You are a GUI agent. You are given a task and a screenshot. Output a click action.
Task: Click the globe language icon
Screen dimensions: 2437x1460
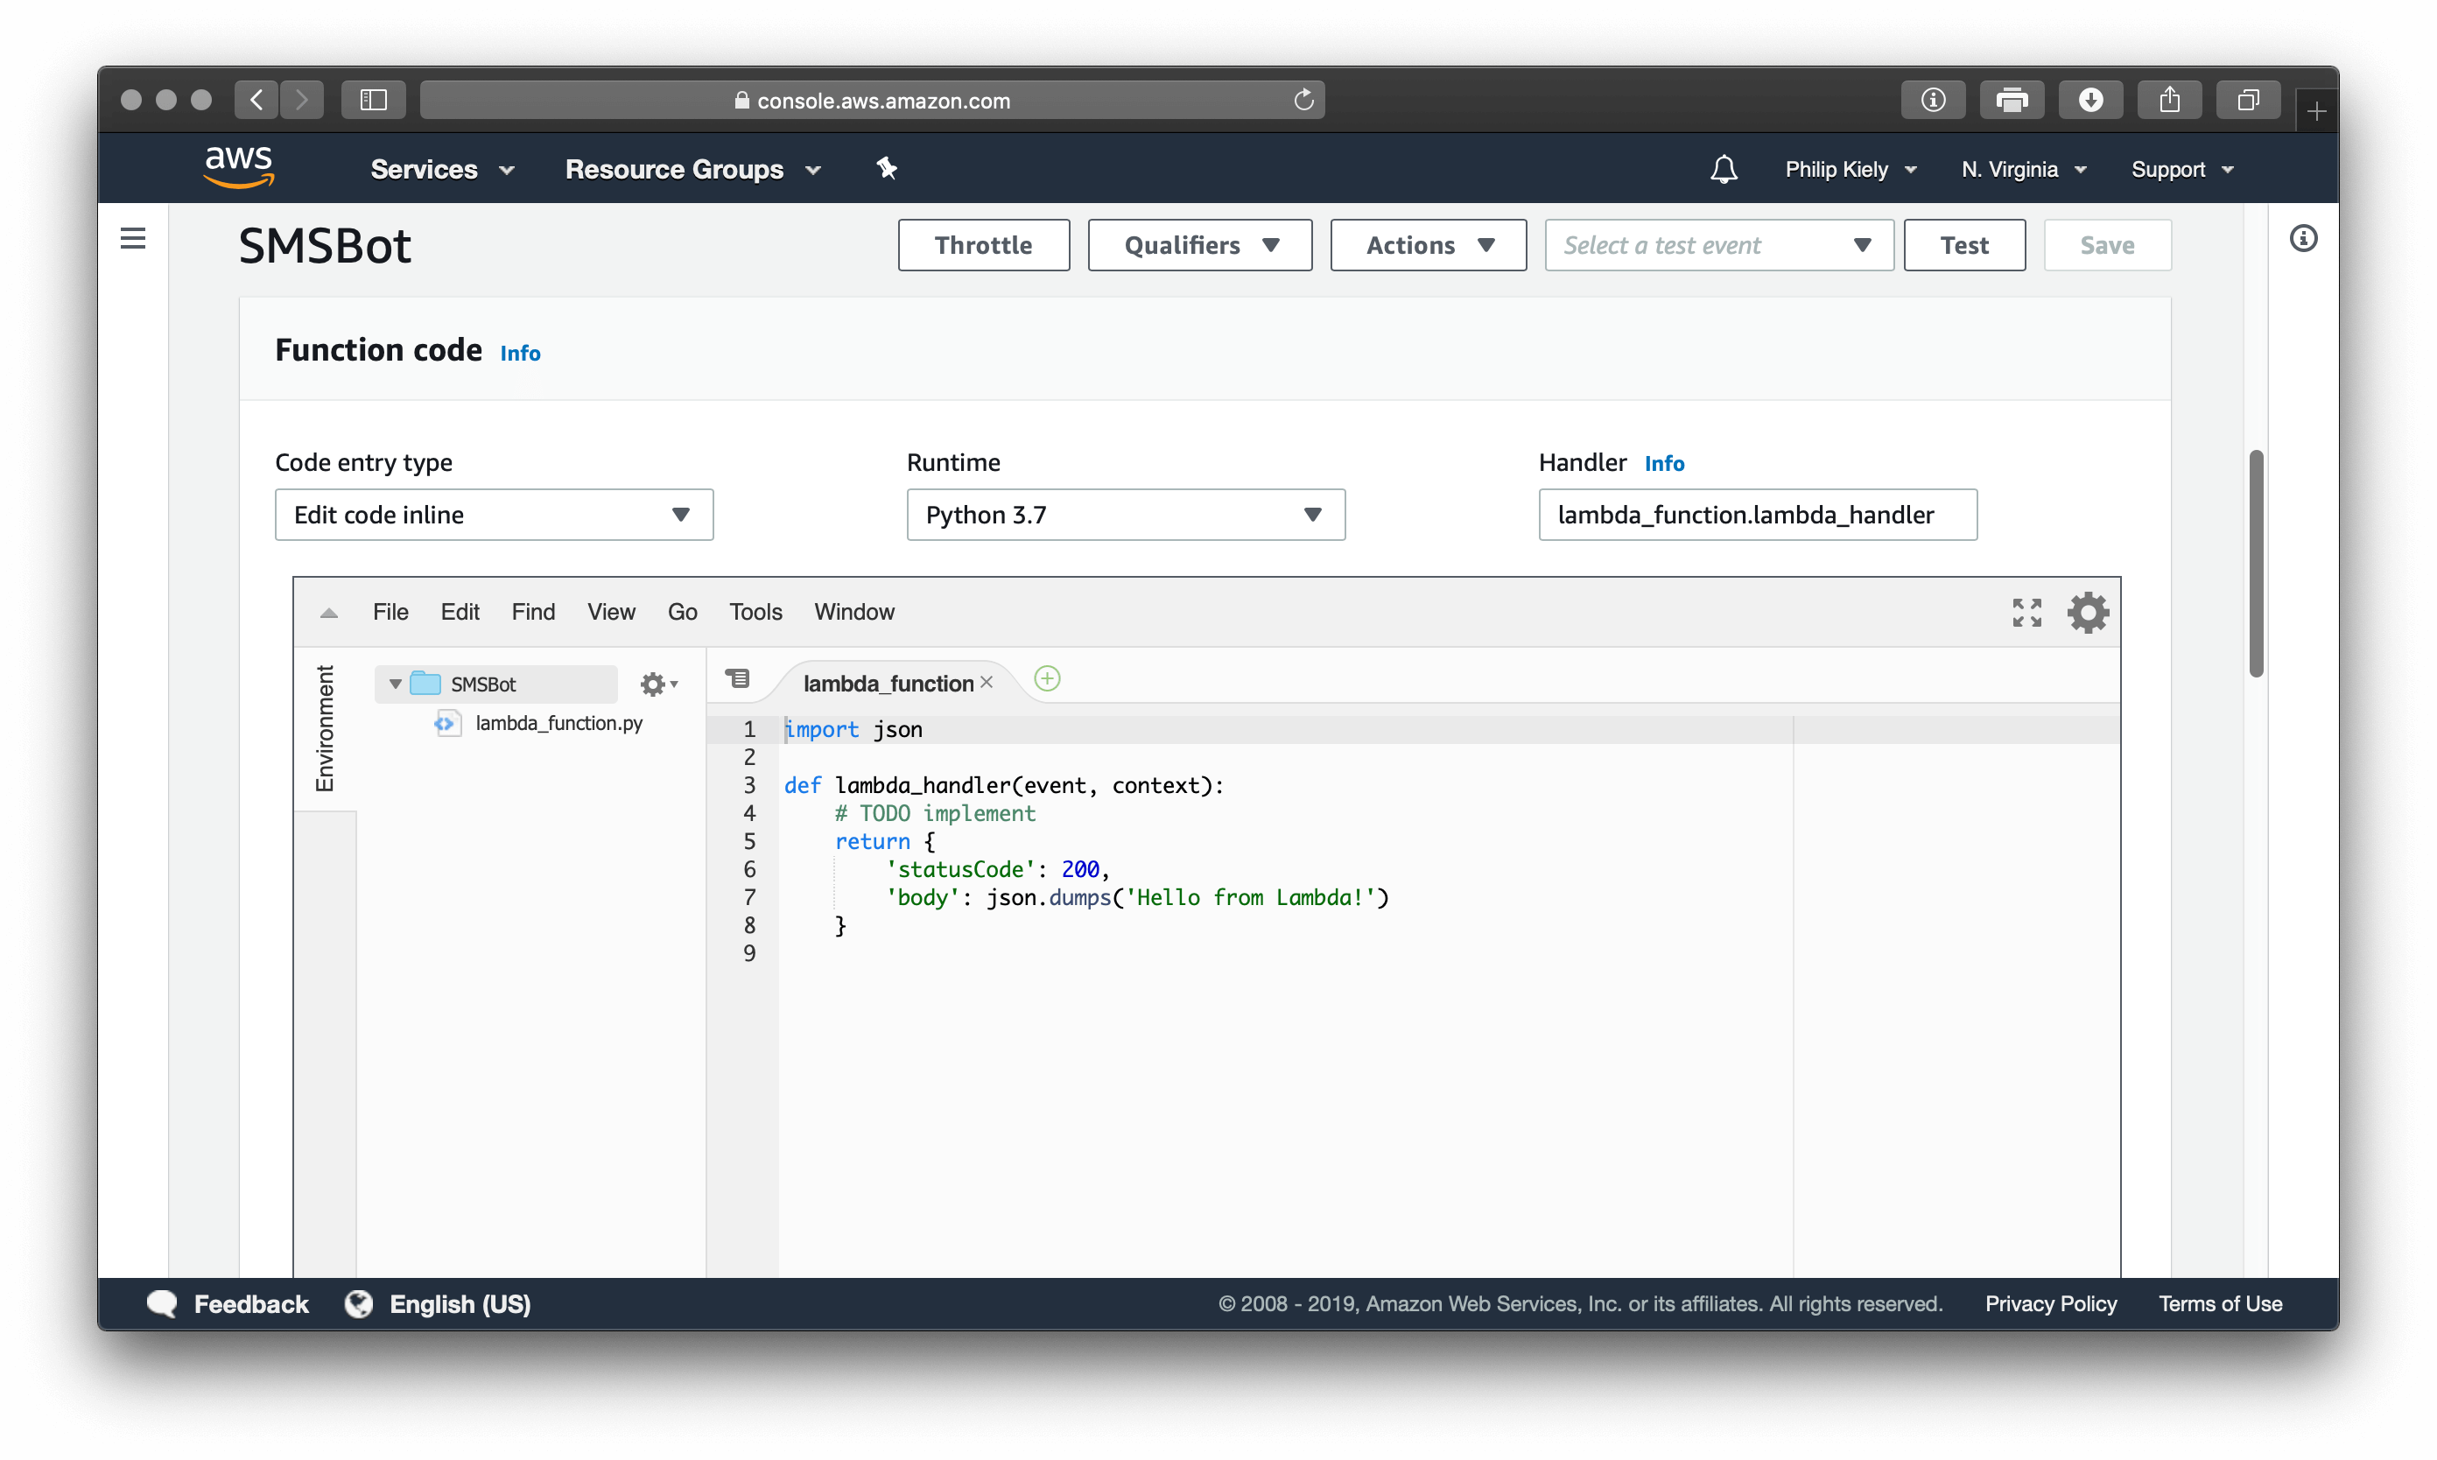point(358,1303)
